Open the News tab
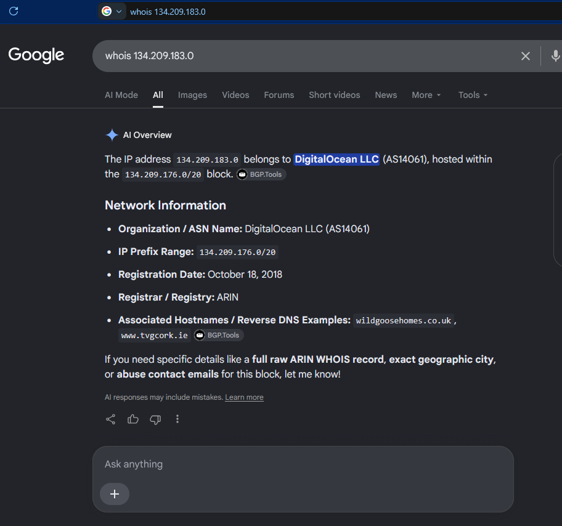The width and height of the screenshot is (562, 526). click(386, 95)
